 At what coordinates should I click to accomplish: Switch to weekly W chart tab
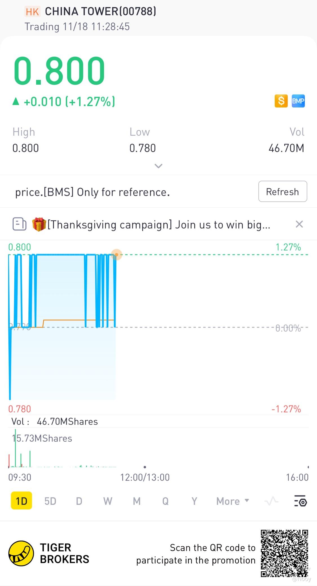click(x=108, y=501)
